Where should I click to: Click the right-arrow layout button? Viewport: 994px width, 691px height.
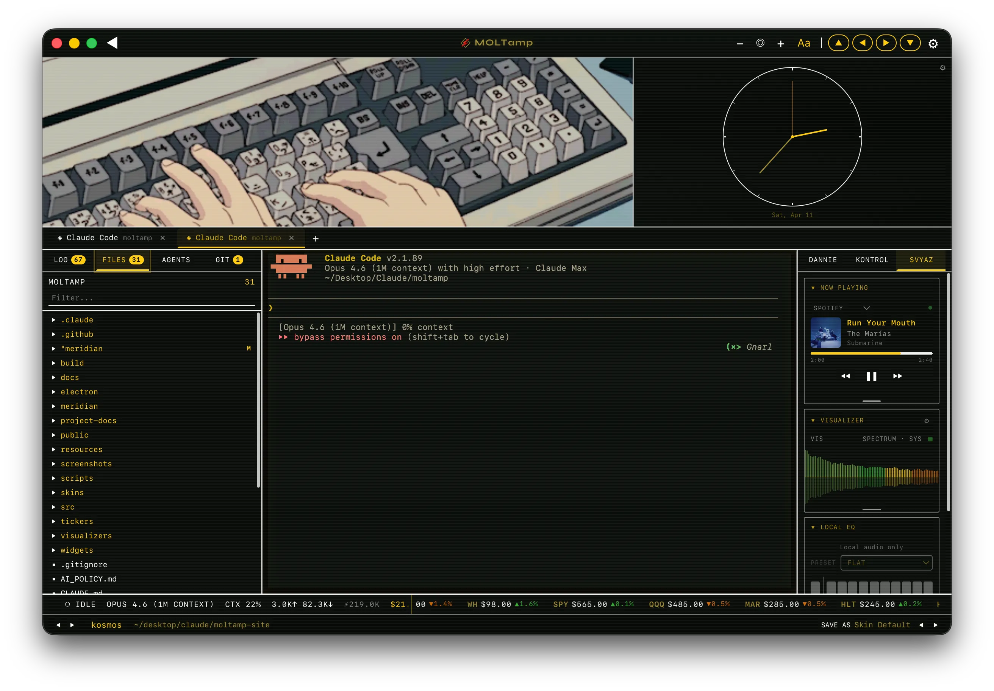pos(886,43)
